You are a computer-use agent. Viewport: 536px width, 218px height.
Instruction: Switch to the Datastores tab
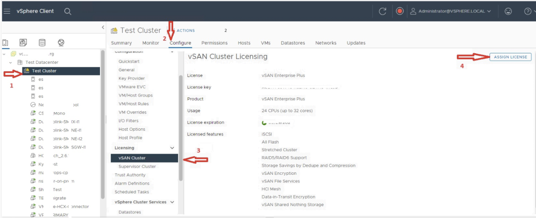click(x=293, y=43)
